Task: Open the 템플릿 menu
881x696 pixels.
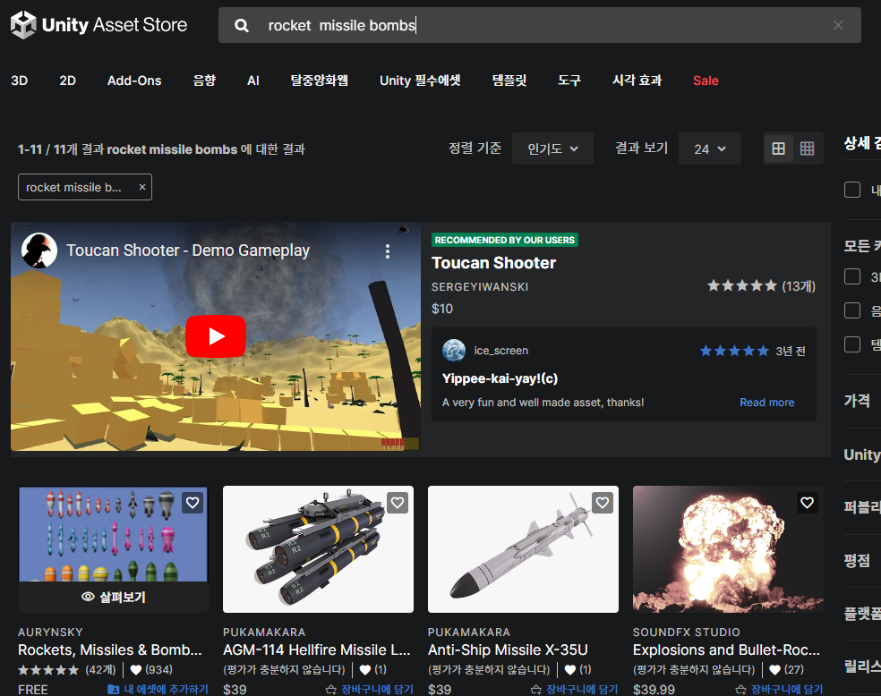Action: point(509,81)
